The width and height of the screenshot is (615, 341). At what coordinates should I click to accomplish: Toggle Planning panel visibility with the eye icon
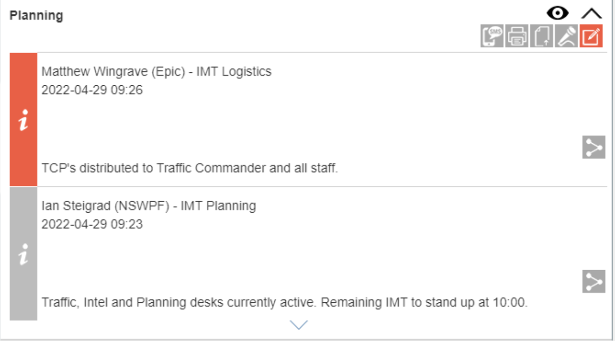pyautogui.click(x=557, y=13)
